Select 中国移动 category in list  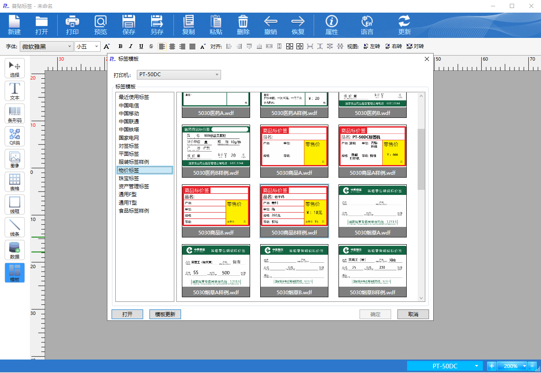[129, 114]
